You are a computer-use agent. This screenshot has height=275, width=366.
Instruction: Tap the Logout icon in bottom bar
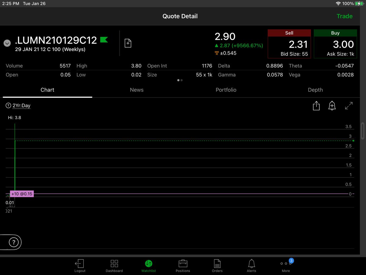pos(80,263)
